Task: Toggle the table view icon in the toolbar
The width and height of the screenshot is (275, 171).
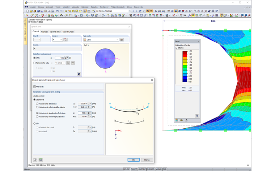Action: click(x=89, y=11)
